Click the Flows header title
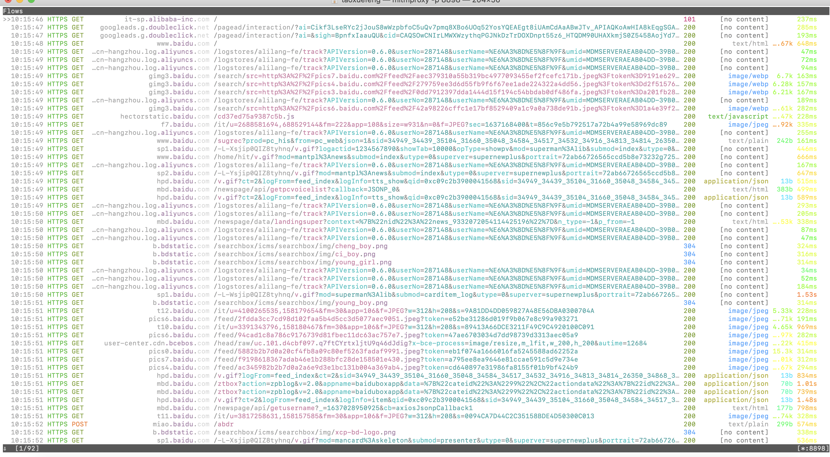830x457 pixels. 13,11
